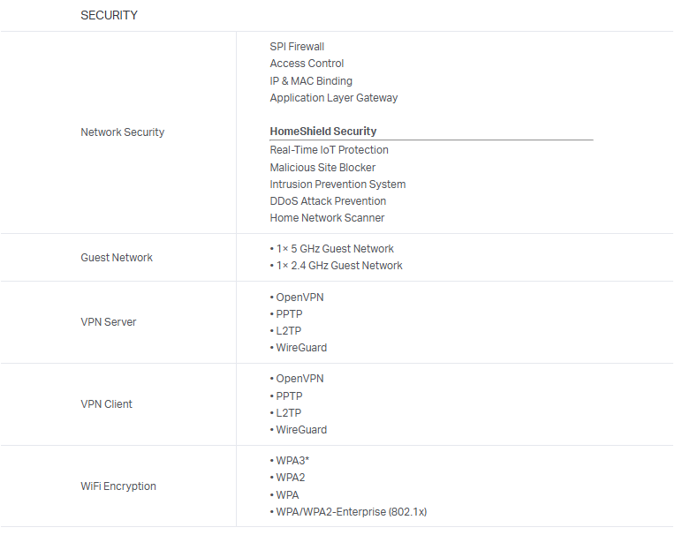
Task: Click OpenVPN under VPN Client
Action: click(x=300, y=379)
